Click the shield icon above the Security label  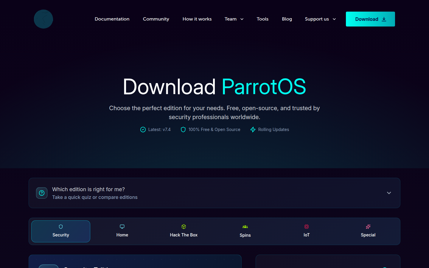[61, 227]
